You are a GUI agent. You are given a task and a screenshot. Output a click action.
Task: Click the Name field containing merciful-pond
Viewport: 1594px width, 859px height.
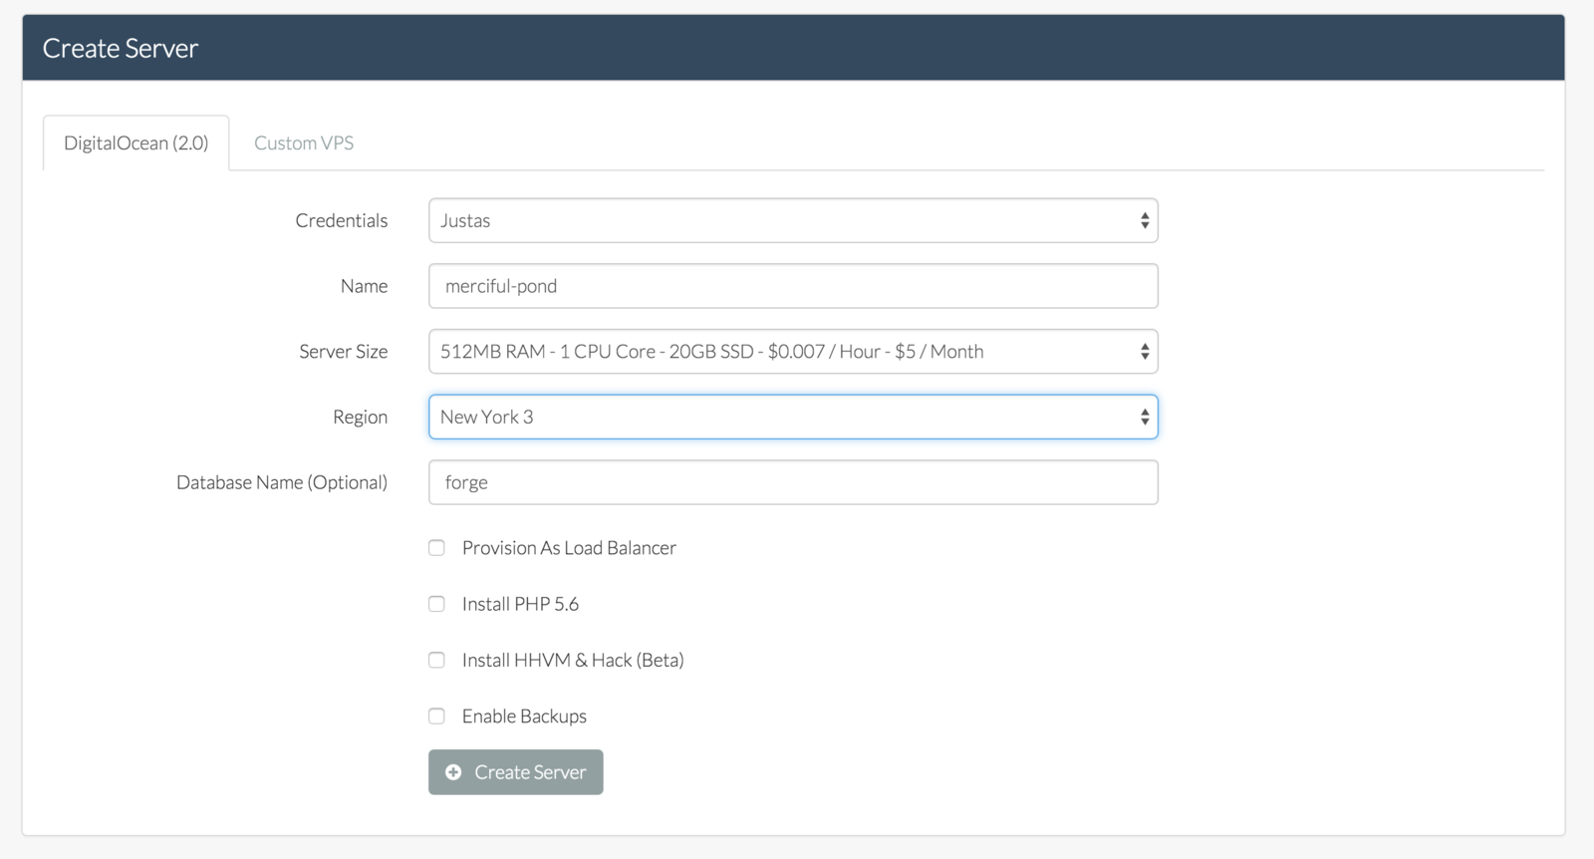click(x=793, y=286)
